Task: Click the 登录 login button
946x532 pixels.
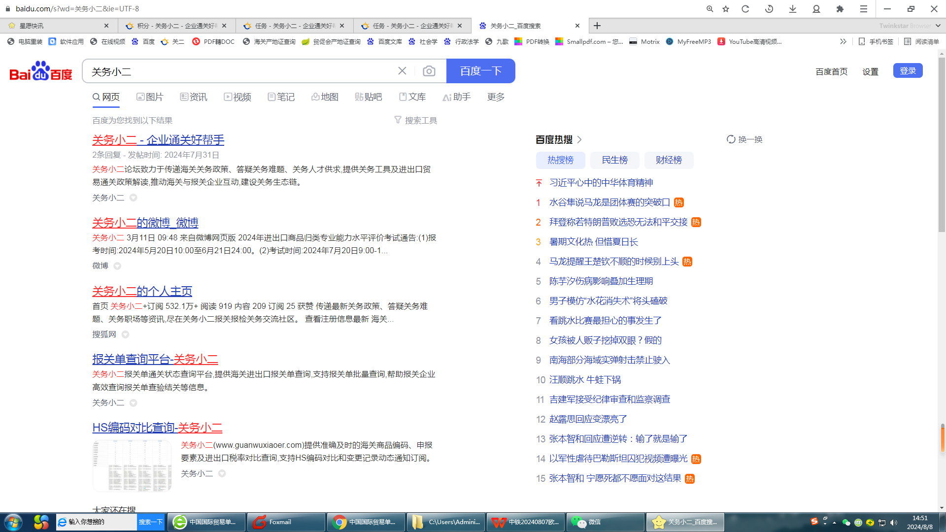Action: [x=908, y=71]
